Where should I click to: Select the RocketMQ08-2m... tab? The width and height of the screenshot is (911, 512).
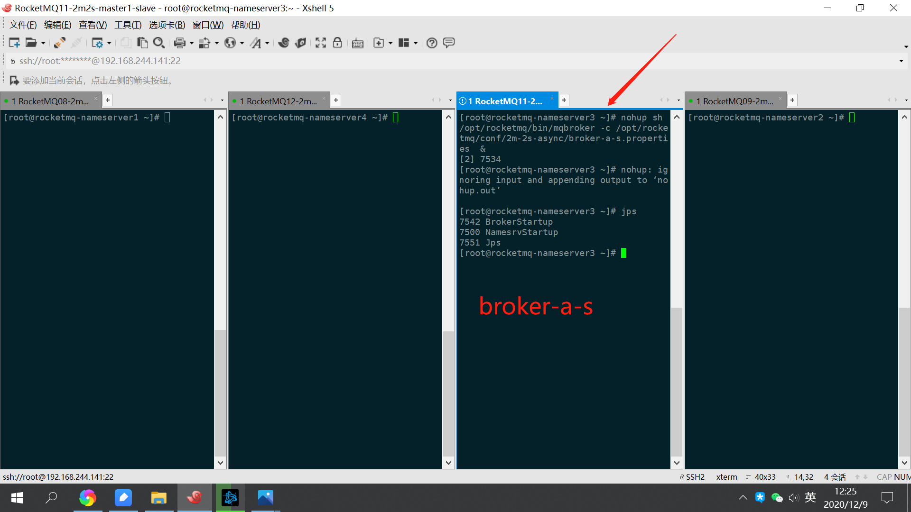click(x=50, y=101)
